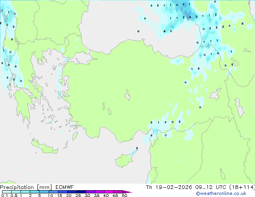This screenshot has height=197, width=255.
Task: Click the legend tick label '25'
Action: [78, 195]
